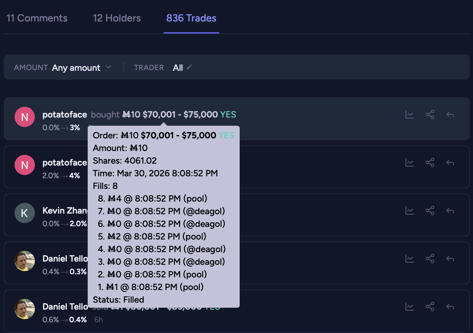Expand the Any amount dropdown

pyautogui.click(x=76, y=68)
